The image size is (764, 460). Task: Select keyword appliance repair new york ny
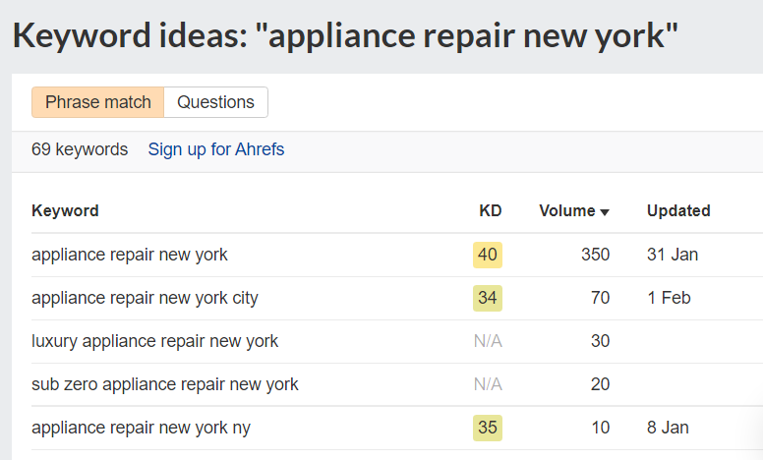coord(141,428)
